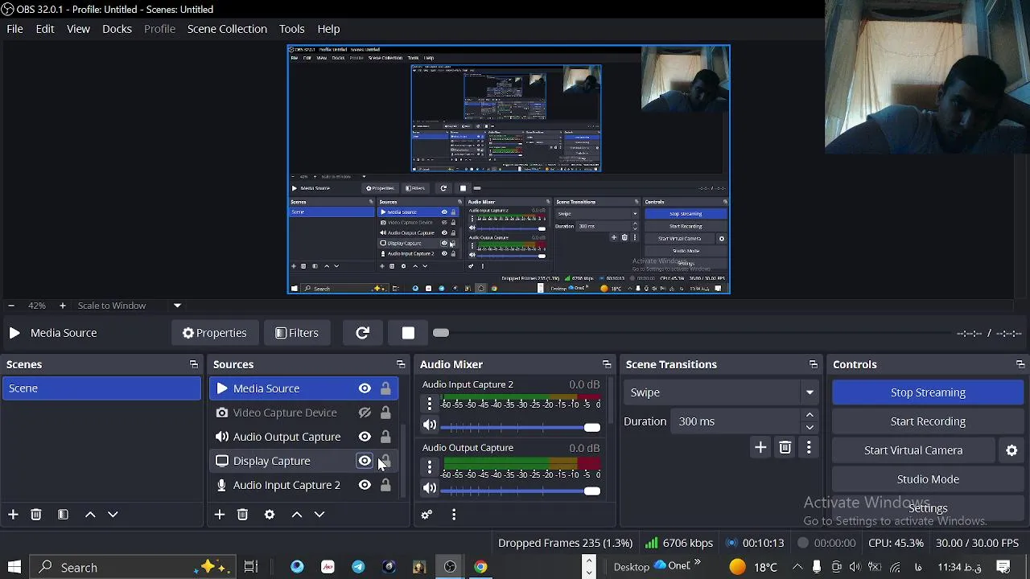The width and height of the screenshot is (1030, 579).
Task: Open the Help menu
Action: 328,29
